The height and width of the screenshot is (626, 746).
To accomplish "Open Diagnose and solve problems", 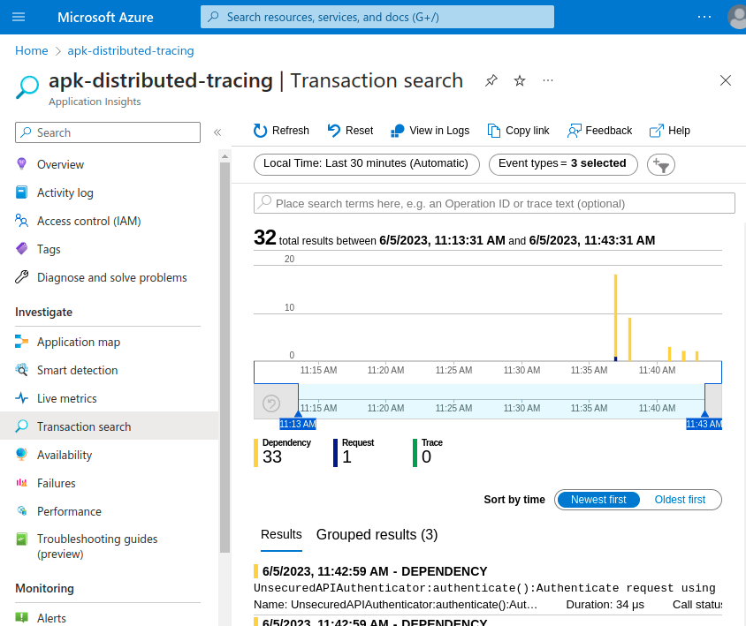I will (109, 277).
